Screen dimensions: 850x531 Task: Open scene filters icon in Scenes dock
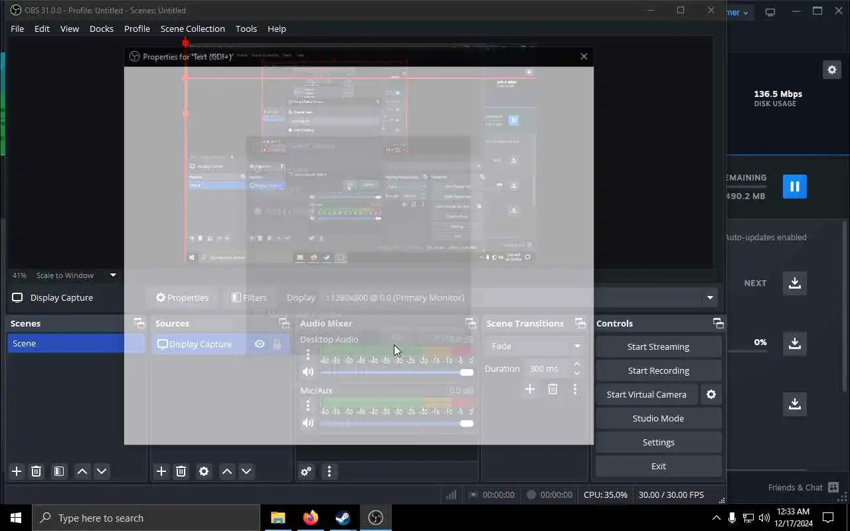[x=59, y=471]
